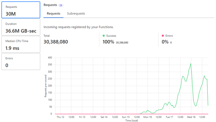Click the Tue 17 x-axis label
216x122 pixels.
(x=169, y=117)
